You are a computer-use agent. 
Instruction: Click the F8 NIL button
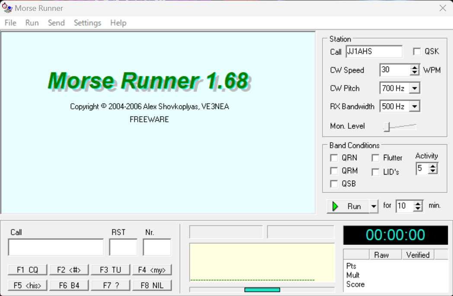click(x=152, y=285)
